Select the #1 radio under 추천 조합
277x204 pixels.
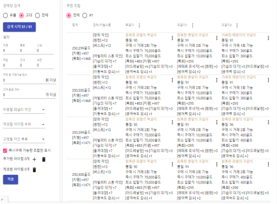click(85, 16)
